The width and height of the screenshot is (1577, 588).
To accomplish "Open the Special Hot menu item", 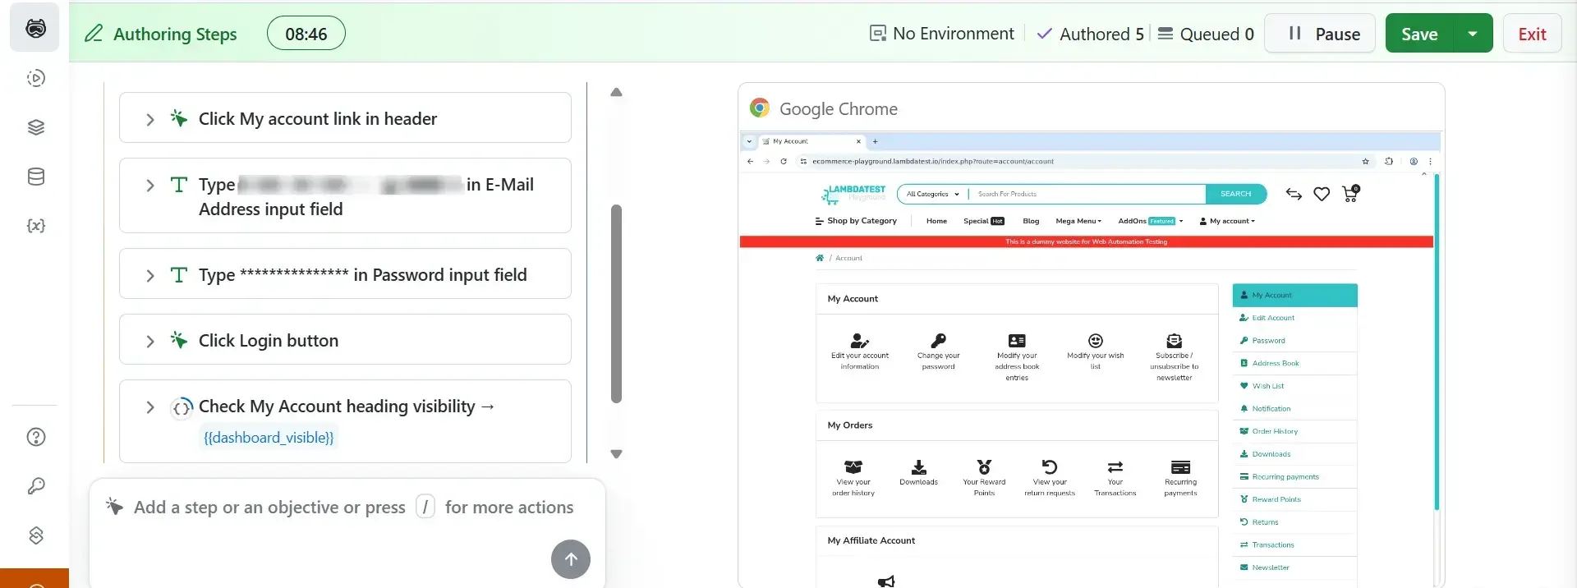I will point(984,221).
